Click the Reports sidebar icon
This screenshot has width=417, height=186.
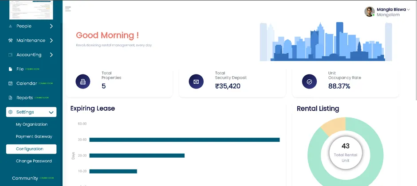pyautogui.click(x=10, y=97)
